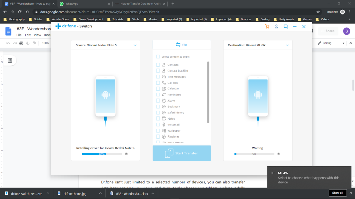Open the document outline icon in Docs

pyautogui.click(x=10, y=60)
